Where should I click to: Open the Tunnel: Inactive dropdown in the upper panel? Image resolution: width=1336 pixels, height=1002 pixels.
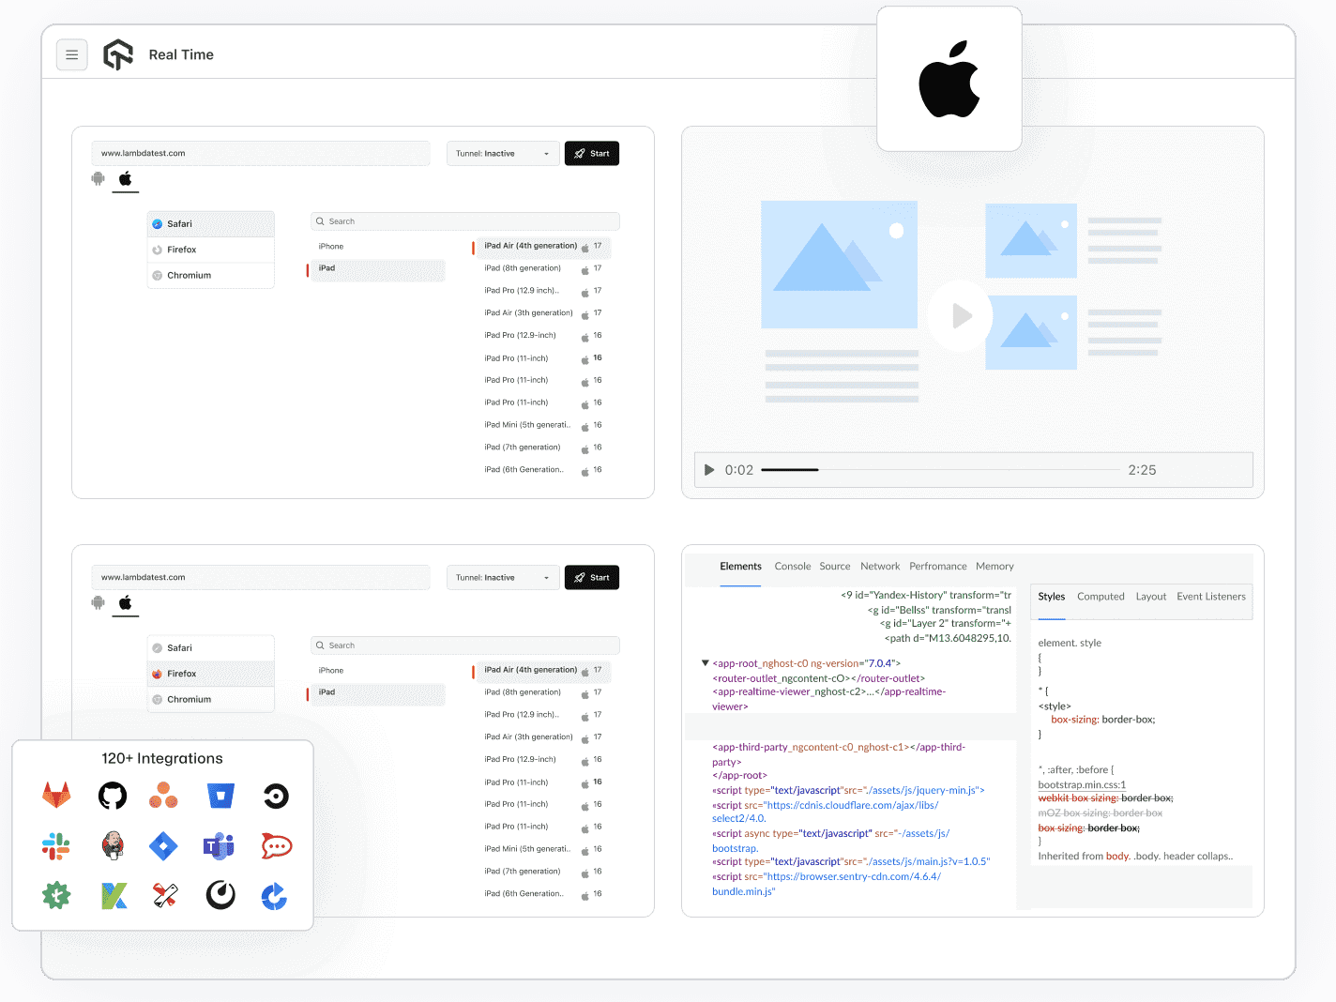click(x=503, y=154)
